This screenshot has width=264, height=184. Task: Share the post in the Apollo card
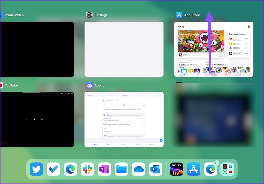(144, 105)
